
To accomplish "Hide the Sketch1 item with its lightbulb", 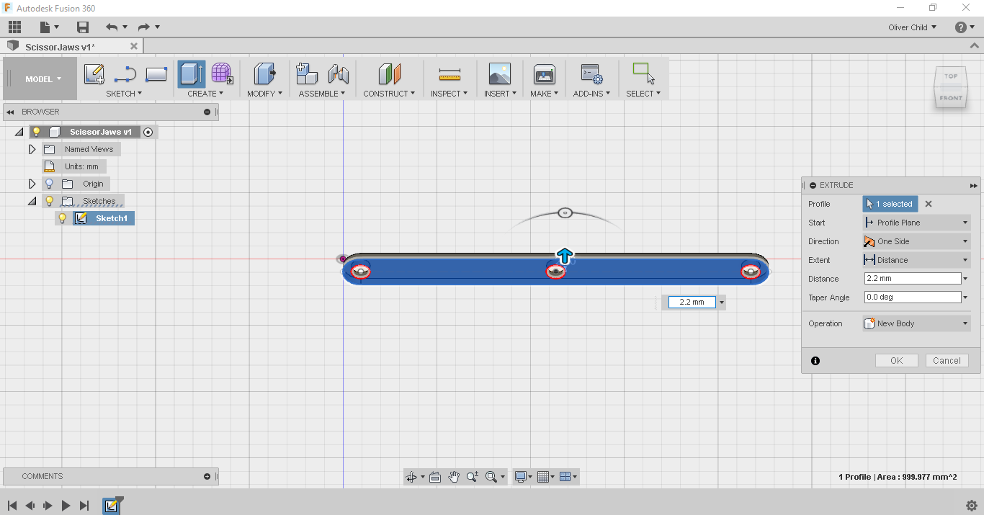I will pos(63,218).
